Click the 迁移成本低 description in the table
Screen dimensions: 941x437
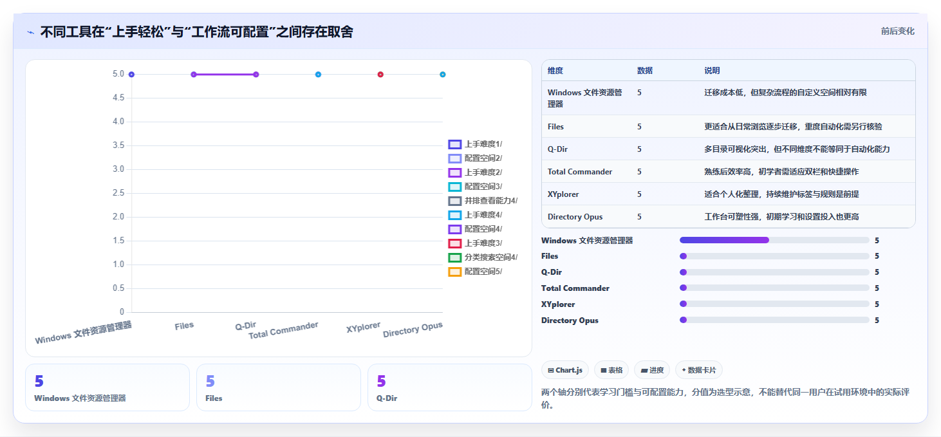tap(786, 93)
